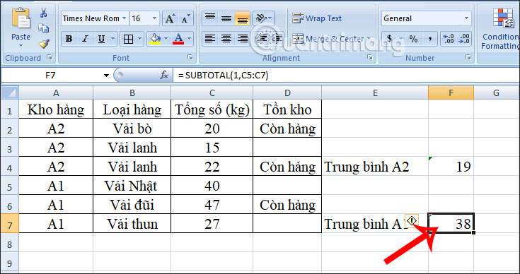Open Alignment dialog launcher

370,58
